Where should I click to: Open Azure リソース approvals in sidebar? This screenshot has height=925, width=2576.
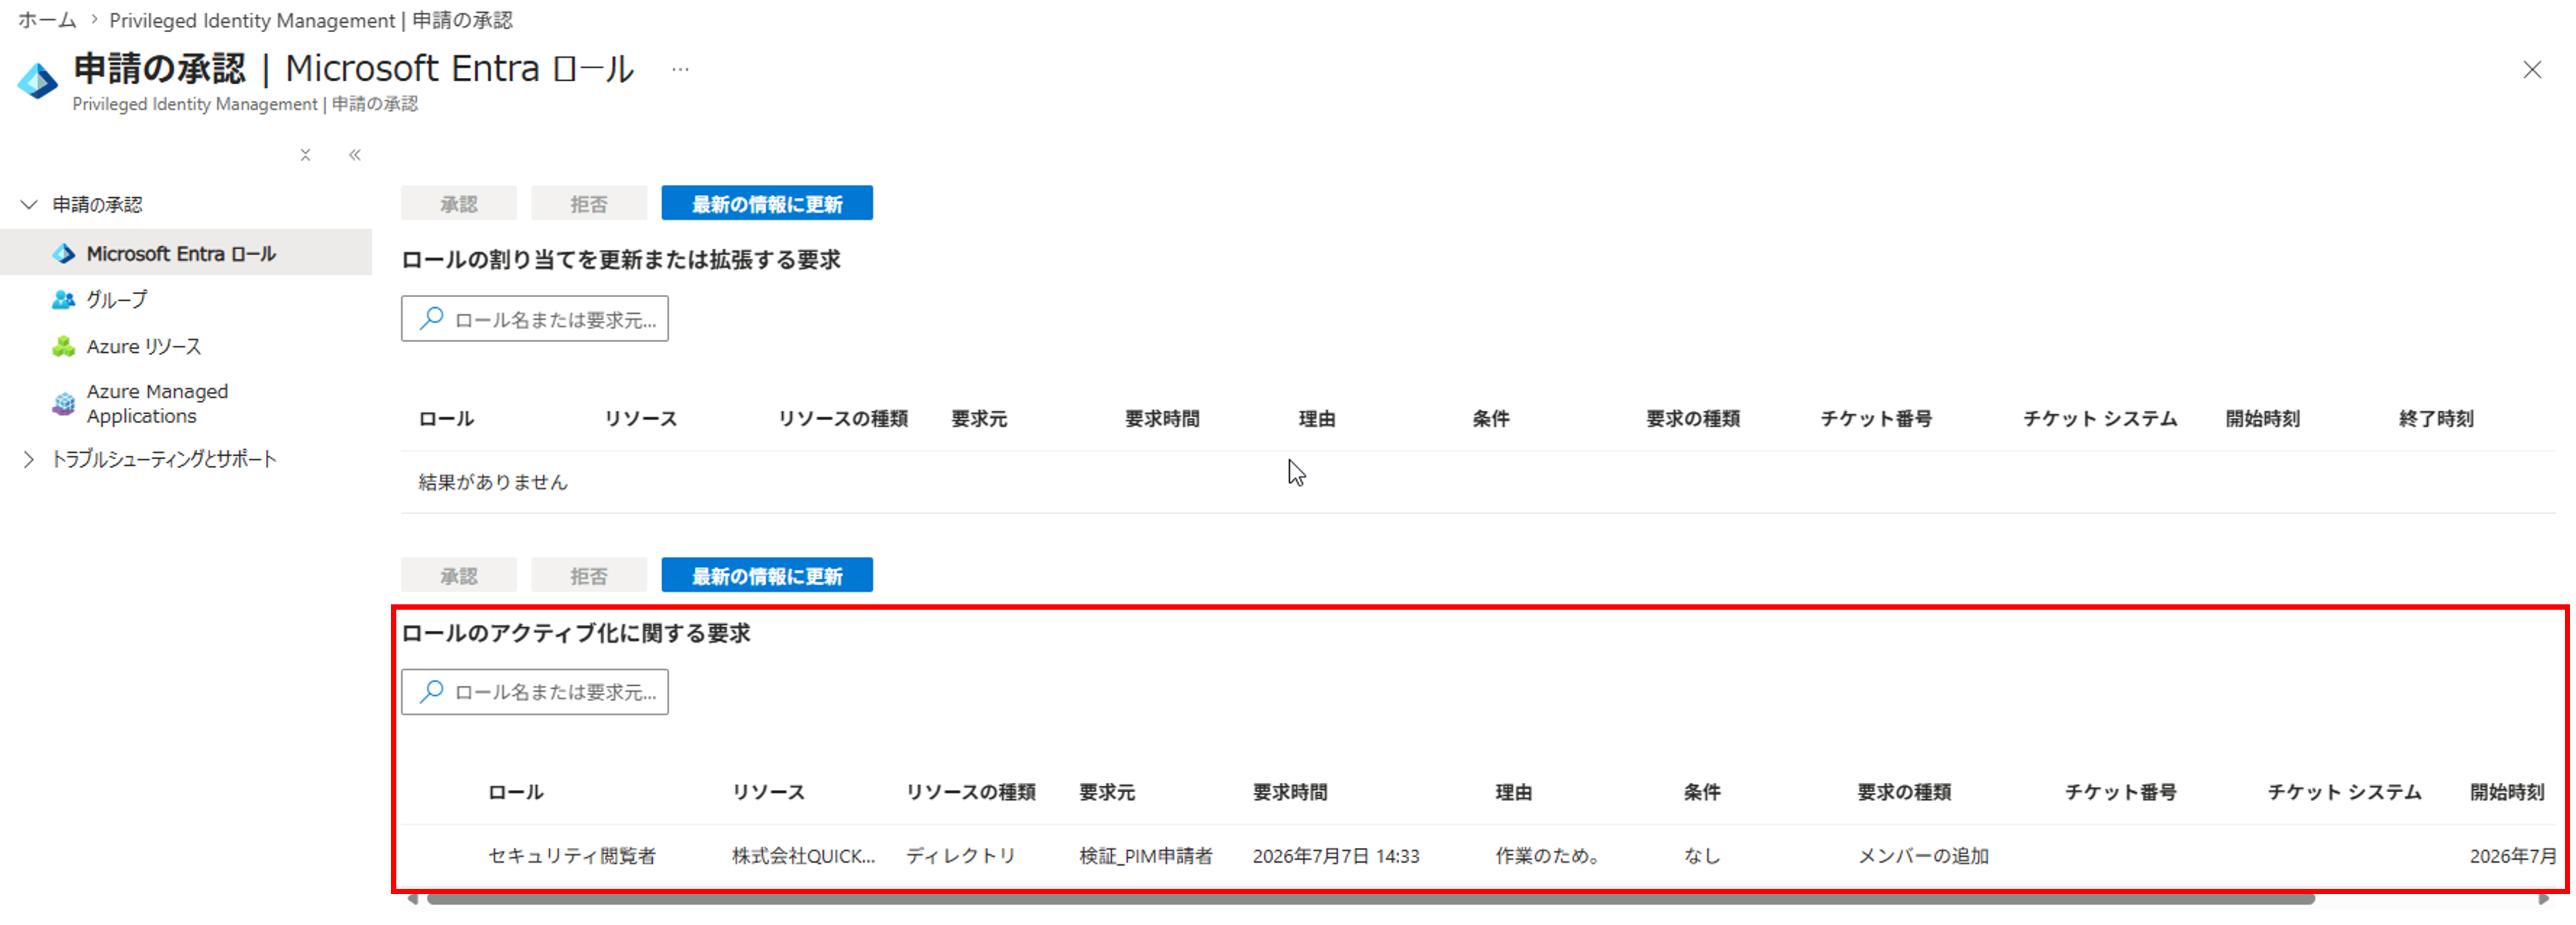144,346
